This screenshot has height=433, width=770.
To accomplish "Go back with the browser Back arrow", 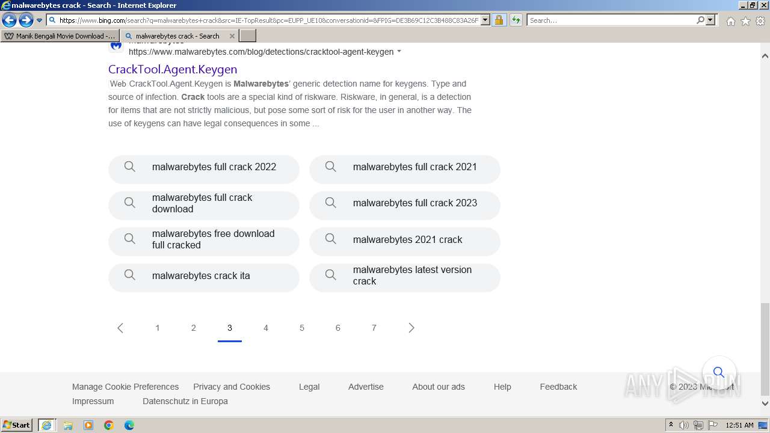I will [x=9, y=20].
